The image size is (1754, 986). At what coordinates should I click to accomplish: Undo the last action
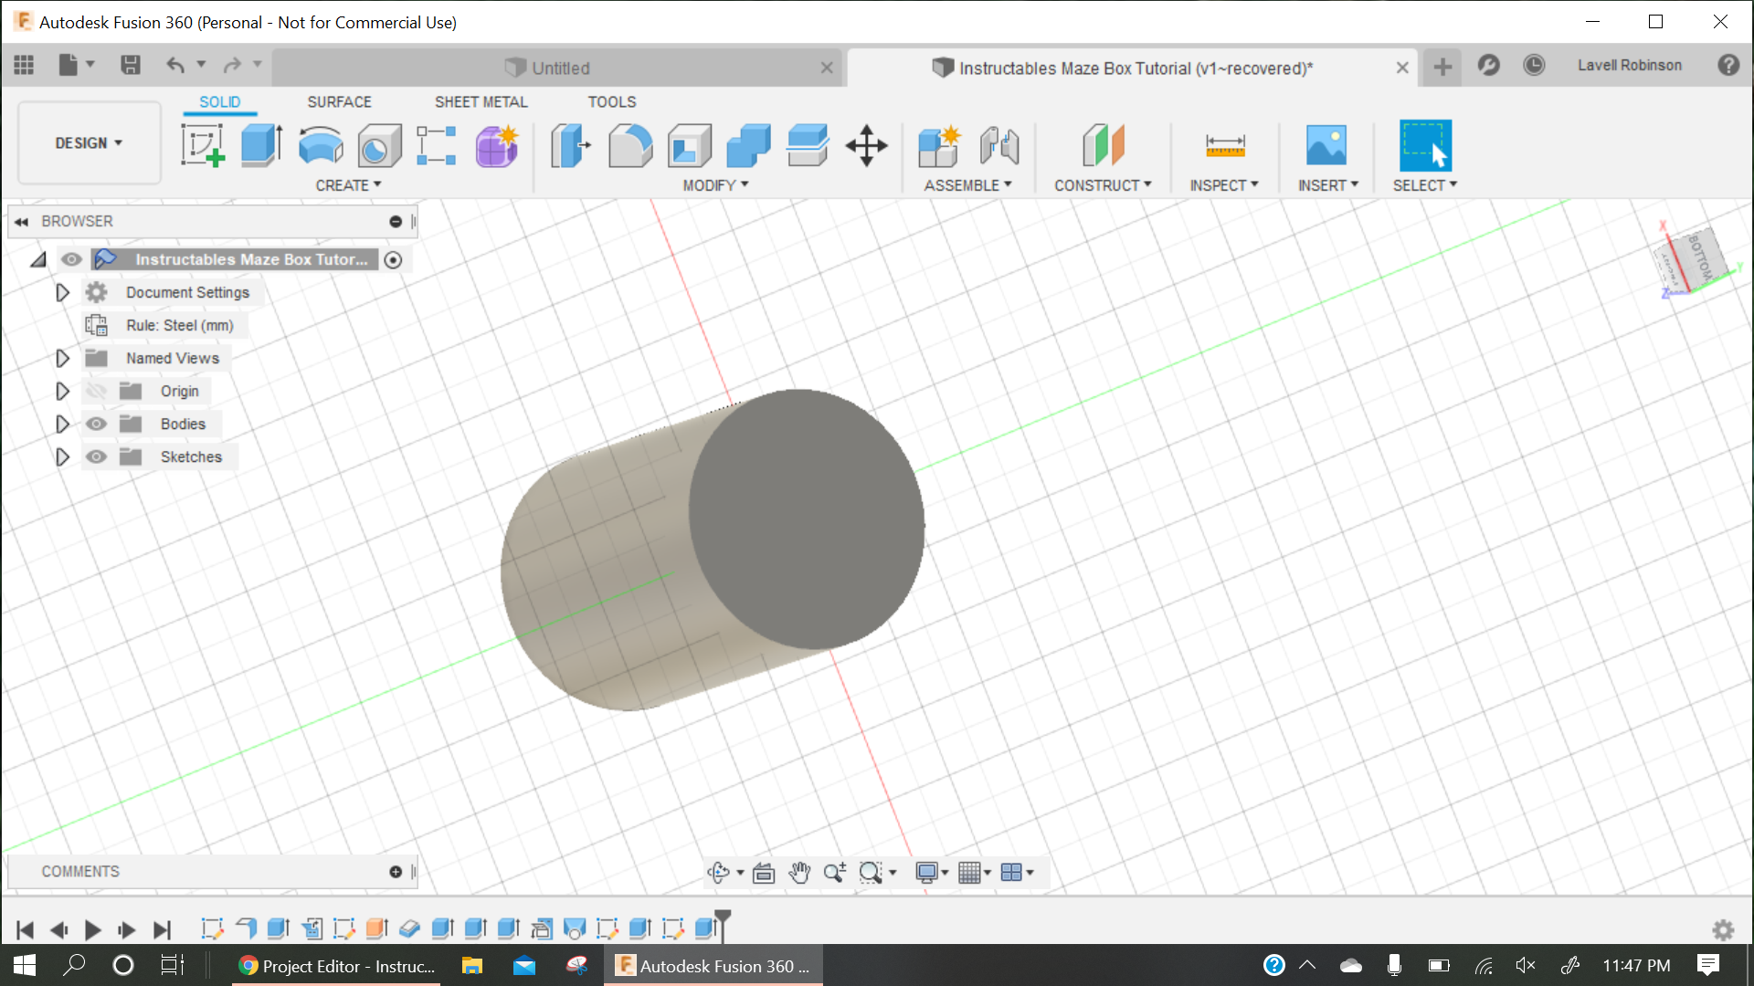coord(175,65)
